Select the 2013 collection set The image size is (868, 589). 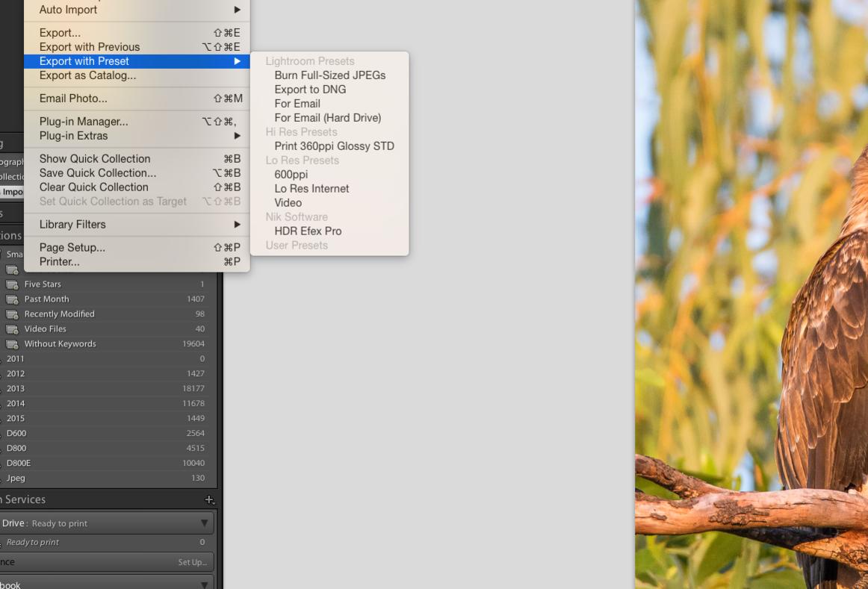(x=16, y=389)
